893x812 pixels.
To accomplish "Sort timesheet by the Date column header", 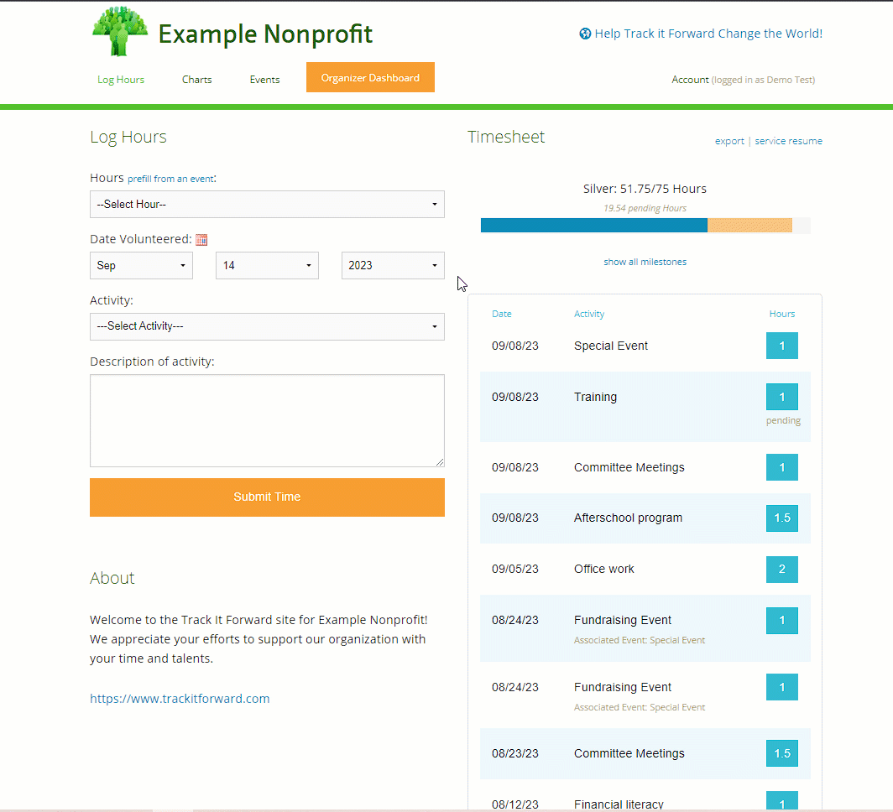I will coord(502,314).
